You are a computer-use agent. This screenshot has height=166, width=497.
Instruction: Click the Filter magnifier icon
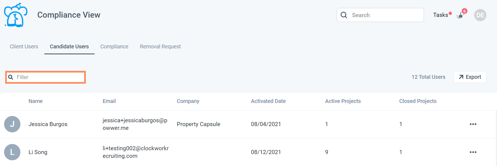11,77
